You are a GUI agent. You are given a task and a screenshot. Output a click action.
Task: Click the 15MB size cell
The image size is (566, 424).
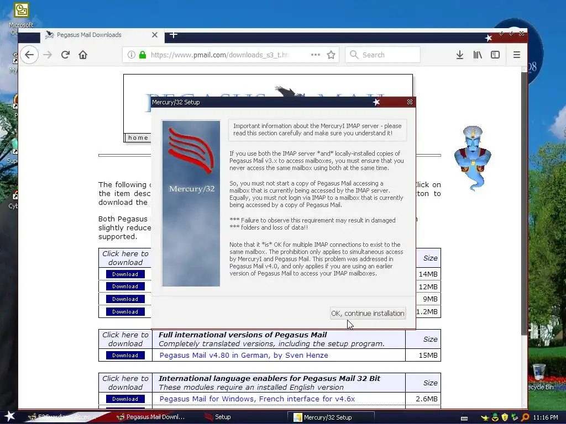pos(423,355)
